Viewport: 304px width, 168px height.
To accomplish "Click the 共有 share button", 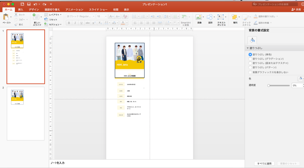I will tap(296, 10).
